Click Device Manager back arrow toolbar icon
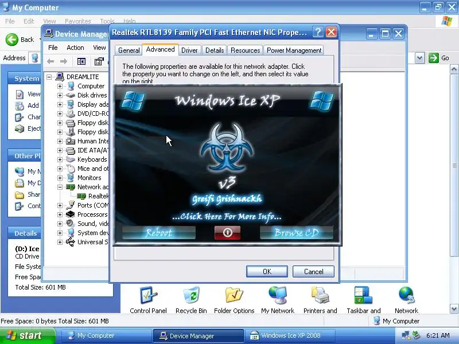Image resolution: width=459 pixels, height=344 pixels. [x=50, y=61]
